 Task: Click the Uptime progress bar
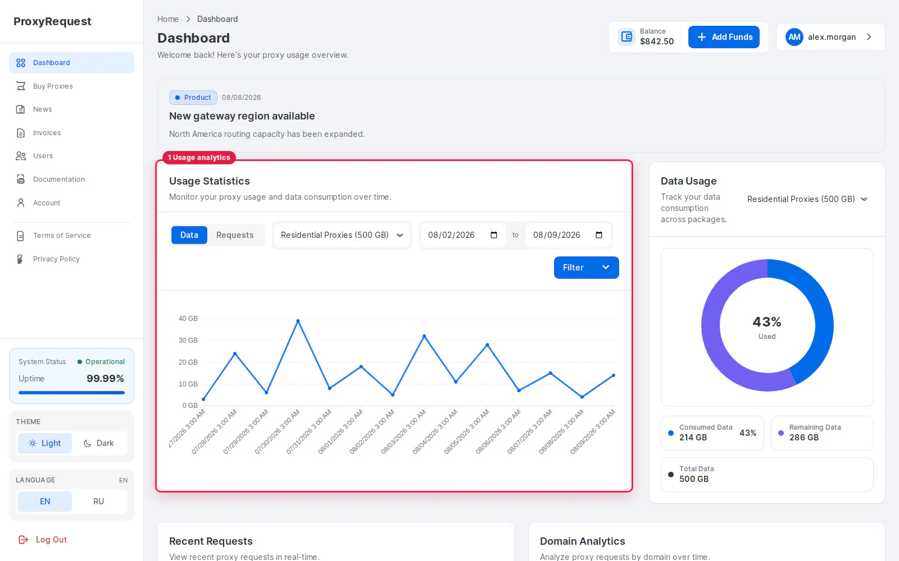point(71,393)
